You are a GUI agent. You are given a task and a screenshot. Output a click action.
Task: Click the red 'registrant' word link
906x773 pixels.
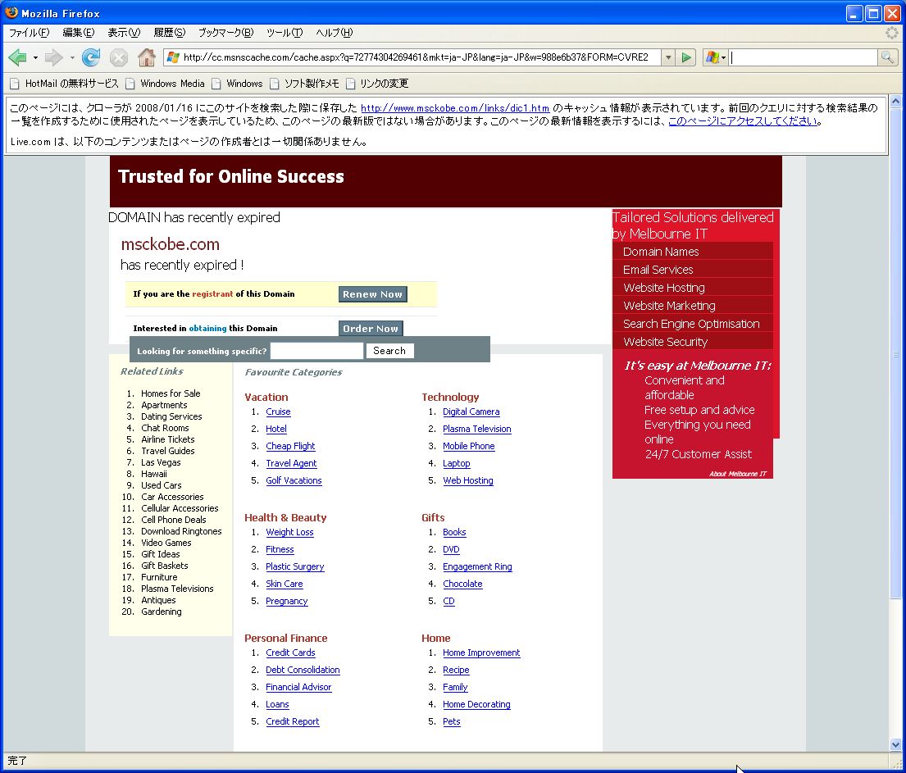pyautogui.click(x=212, y=294)
